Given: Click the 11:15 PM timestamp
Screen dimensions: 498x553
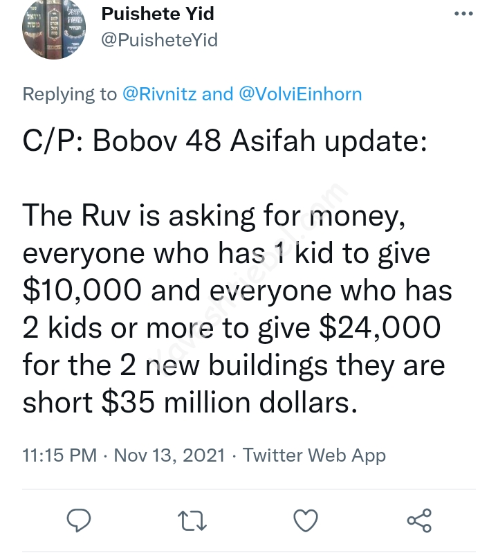Looking at the screenshot, I should (x=59, y=455).
